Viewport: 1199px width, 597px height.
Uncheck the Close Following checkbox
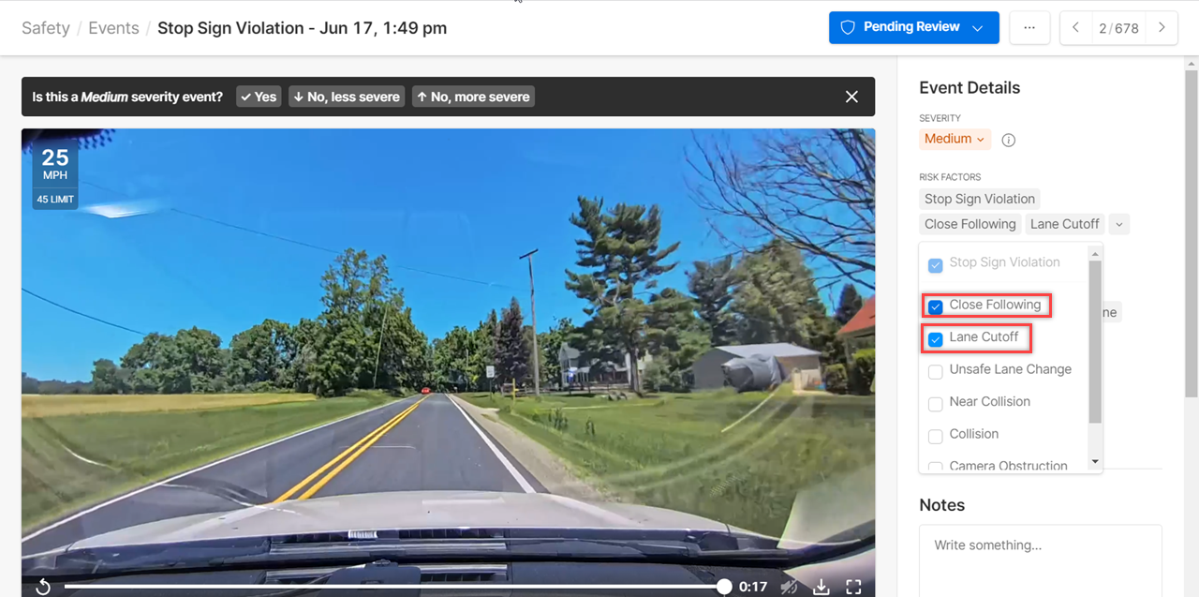(935, 306)
